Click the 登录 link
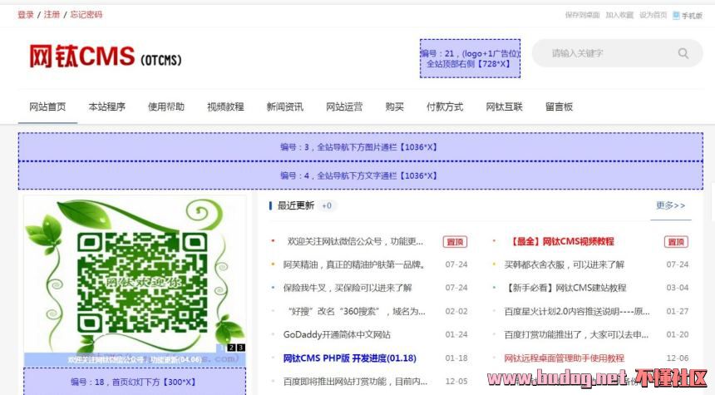Viewport: 715px width, 395px height. (x=26, y=15)
